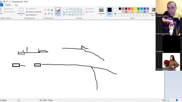Choose the Rounded rectangular callout shape

pyautogui.click(x=75, y=14)
